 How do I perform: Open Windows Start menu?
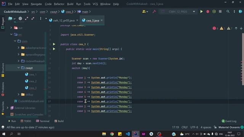click(x=4, y=134)
